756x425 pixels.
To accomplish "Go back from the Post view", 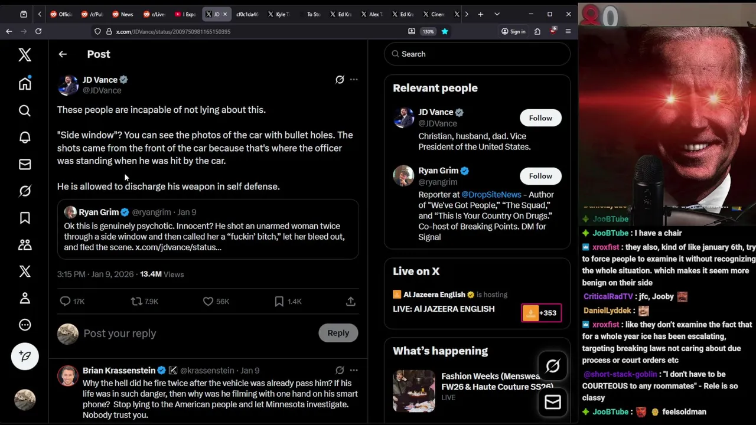I will tap(63, 54).
